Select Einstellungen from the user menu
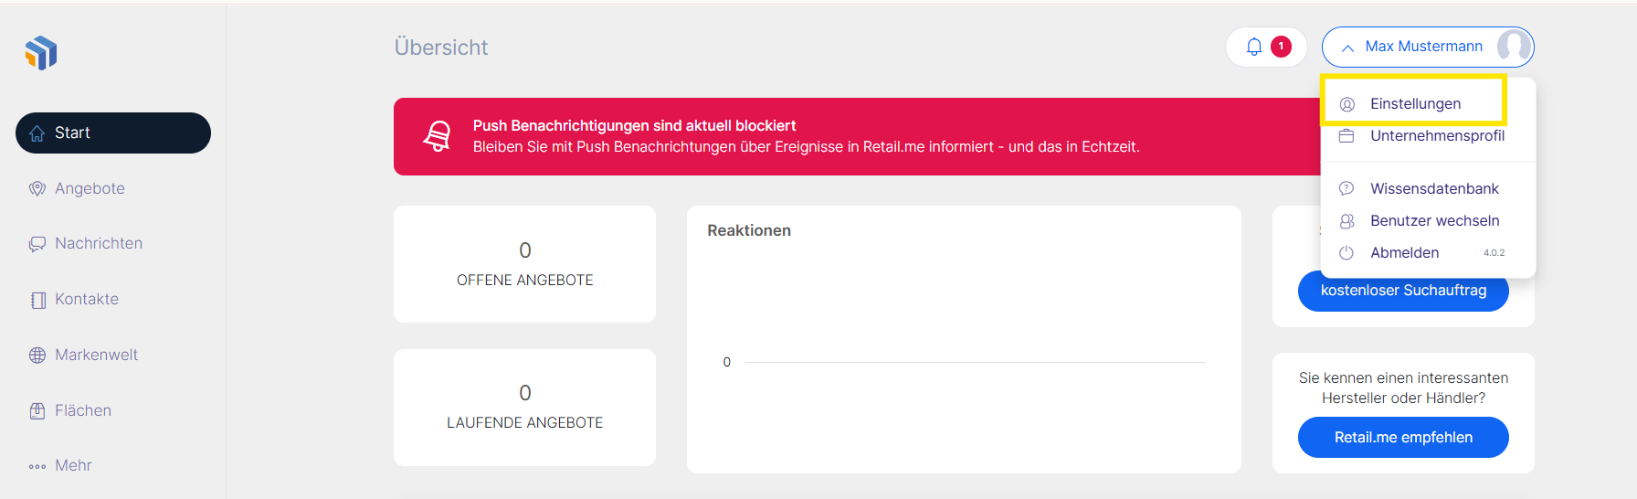The image size is (1637, 499). coord(1415,104)
